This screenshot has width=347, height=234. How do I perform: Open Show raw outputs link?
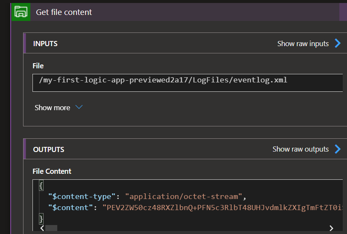[x=300, y=149]
